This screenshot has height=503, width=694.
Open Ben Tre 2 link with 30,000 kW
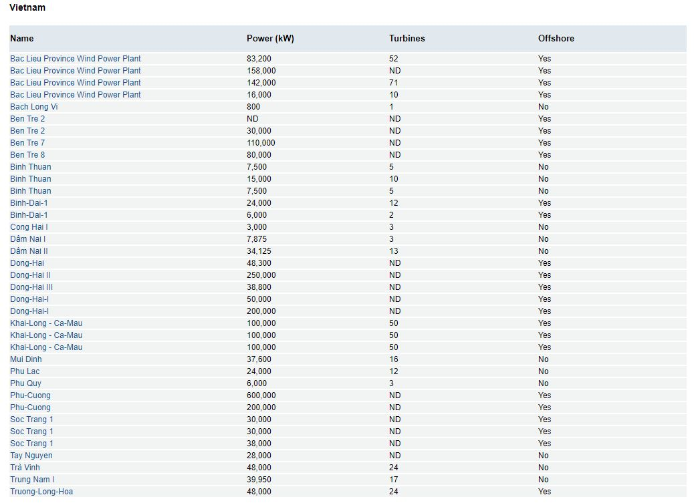(x=27, y=130)
